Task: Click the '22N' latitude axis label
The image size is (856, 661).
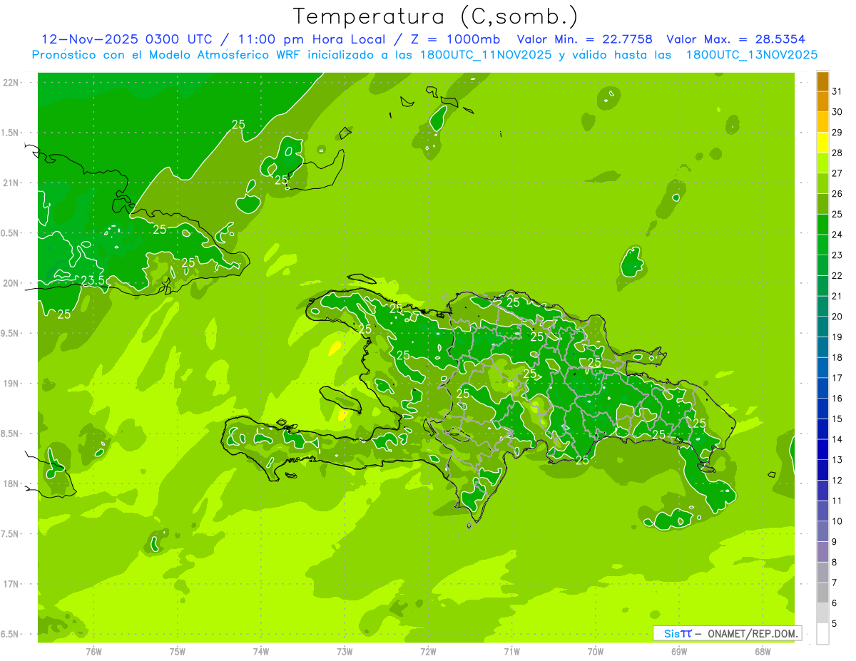Action: point(12,83)
